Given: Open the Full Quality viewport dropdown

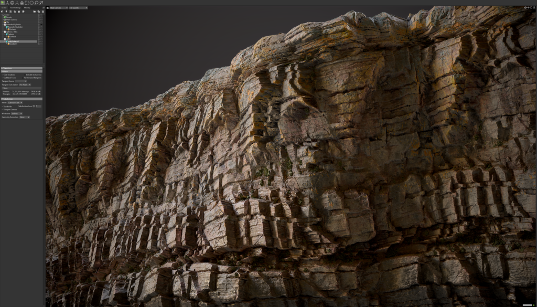Looking at the screenshot, I should pos(79,8).
